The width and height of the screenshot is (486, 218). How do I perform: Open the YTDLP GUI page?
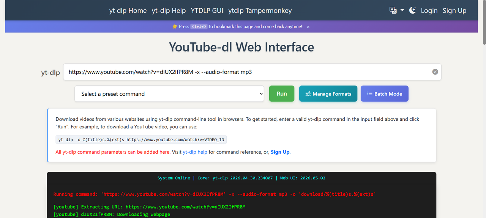tap(207, 11)
